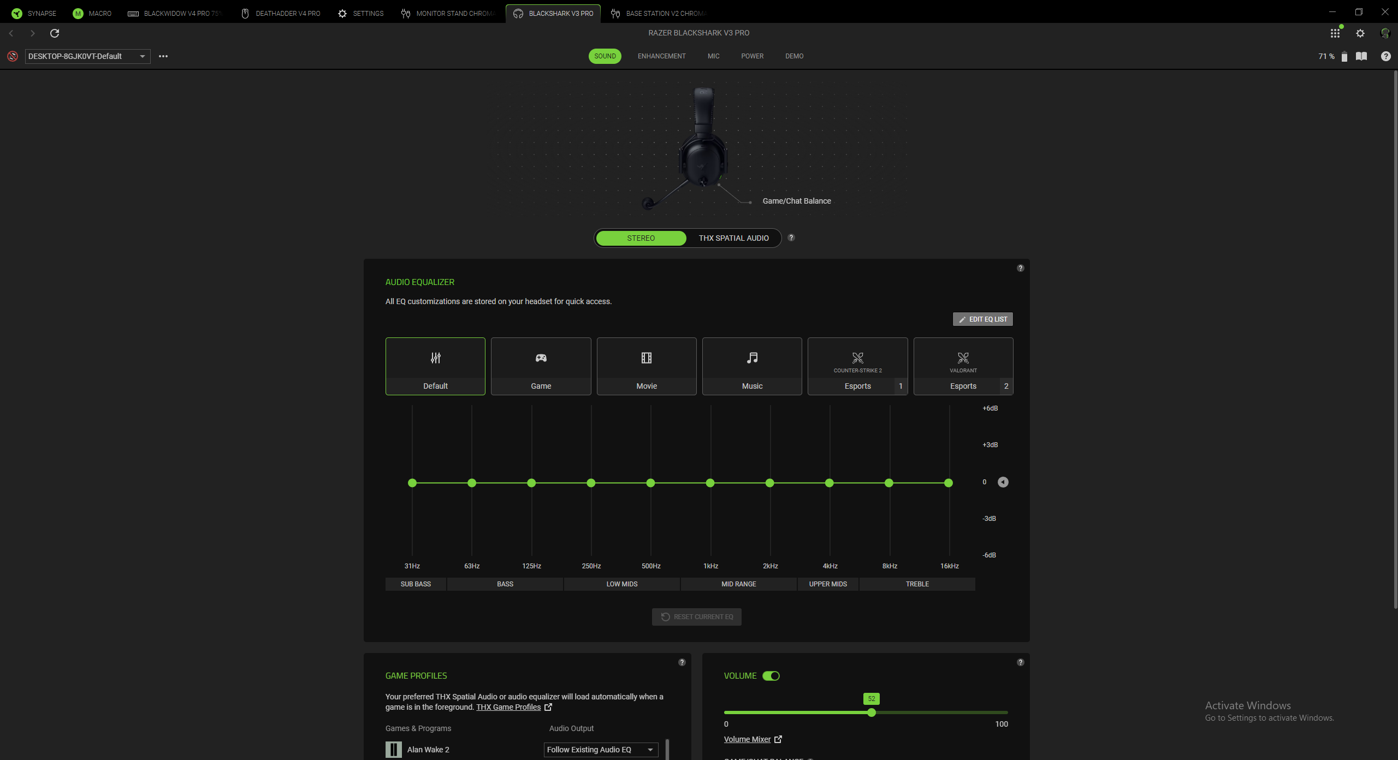
Task: Click the headset battery icon
Action: [x=1344, y=56]
